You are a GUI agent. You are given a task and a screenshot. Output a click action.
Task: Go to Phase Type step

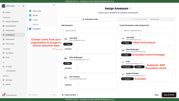(x=37, y=11)
